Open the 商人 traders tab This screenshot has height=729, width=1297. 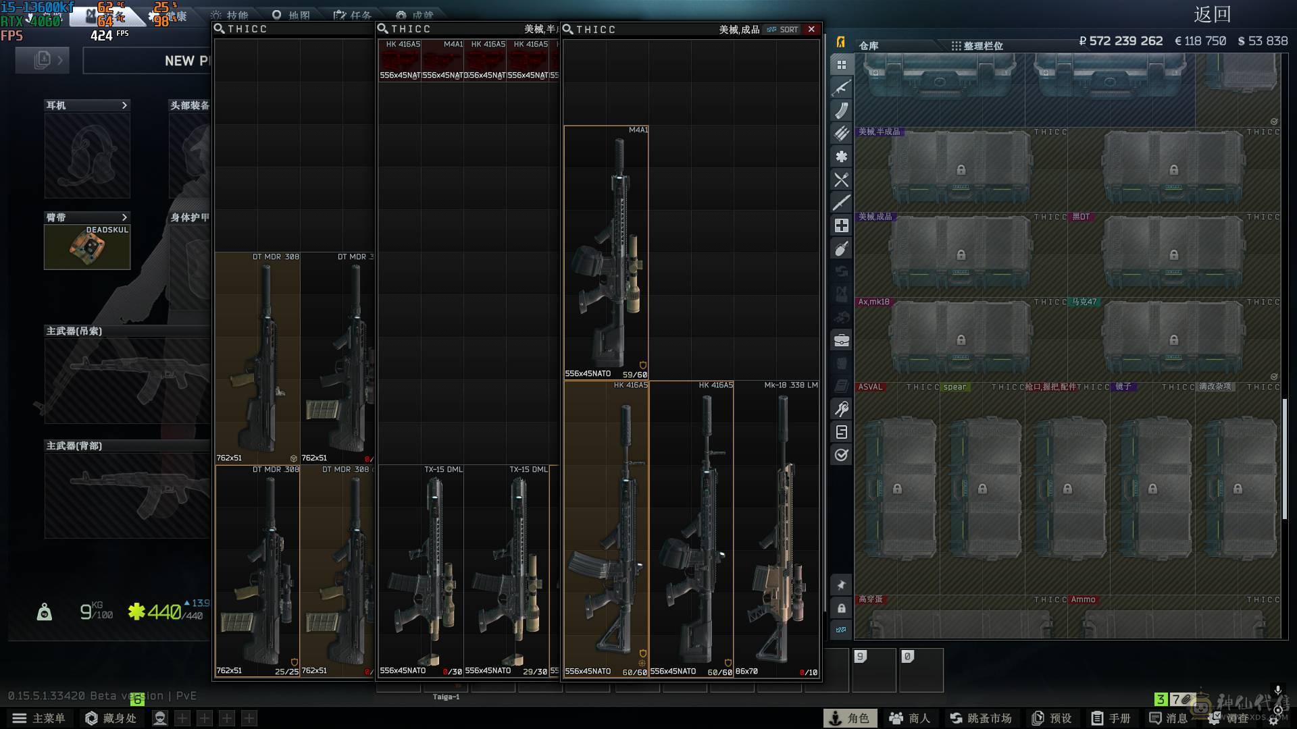pos(909,718)
